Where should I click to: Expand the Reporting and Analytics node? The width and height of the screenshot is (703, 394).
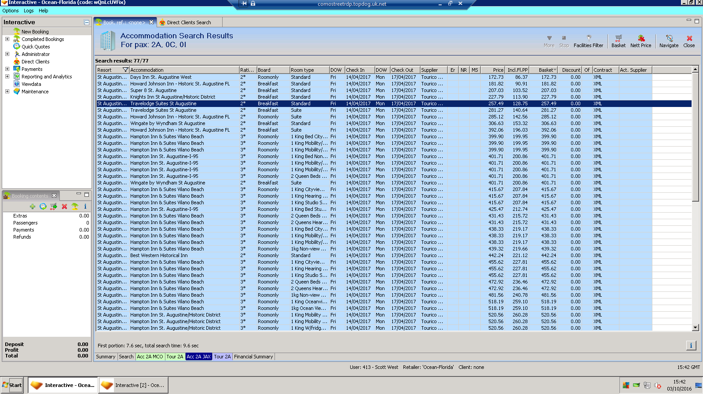click(x=7, y=76)
